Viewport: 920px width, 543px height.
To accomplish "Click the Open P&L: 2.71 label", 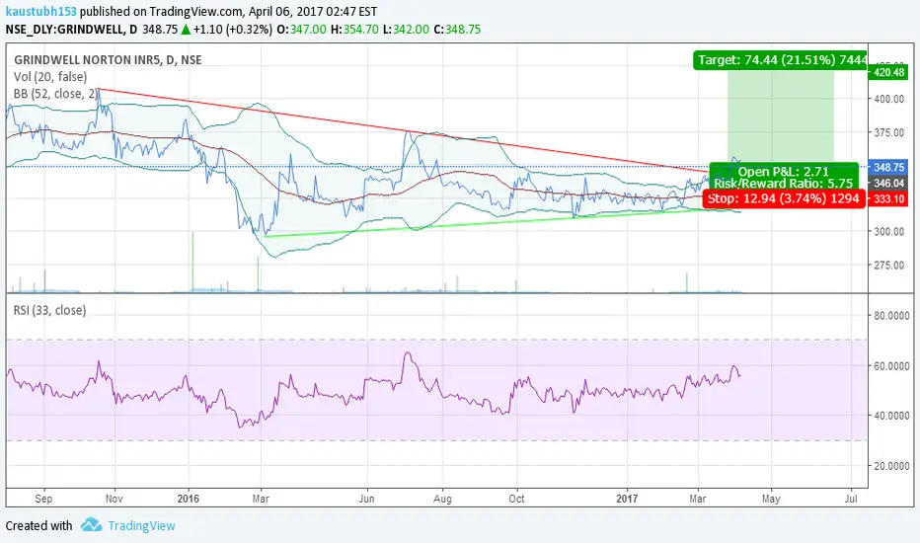I will [x=784, y=172].
